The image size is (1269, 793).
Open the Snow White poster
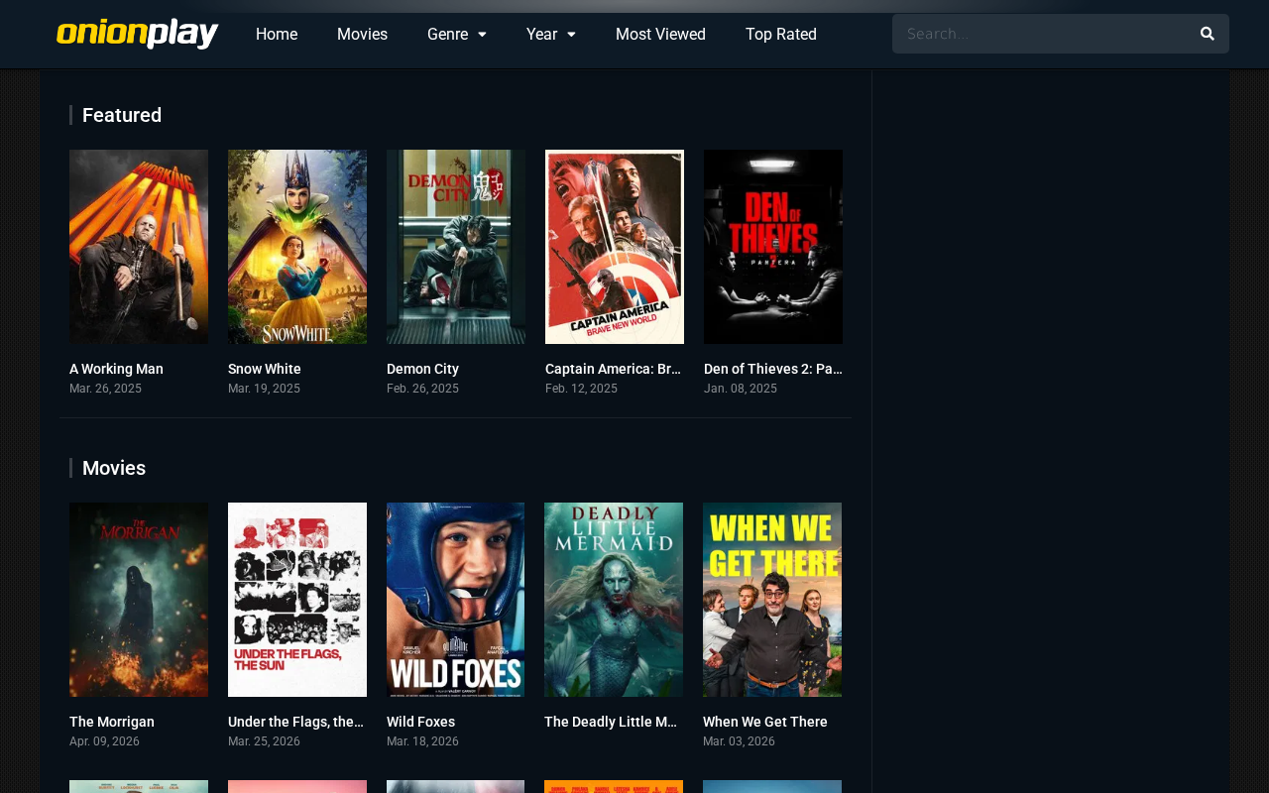(x=297, y=247)
